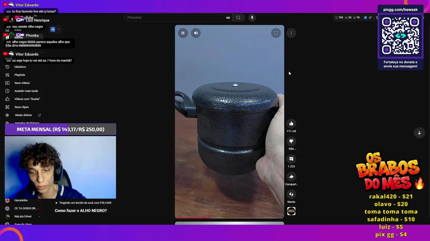The height and width of the screenshot is (241, 430).
Task: Click the 79 views eye stat
Action: tap(356, 17)
